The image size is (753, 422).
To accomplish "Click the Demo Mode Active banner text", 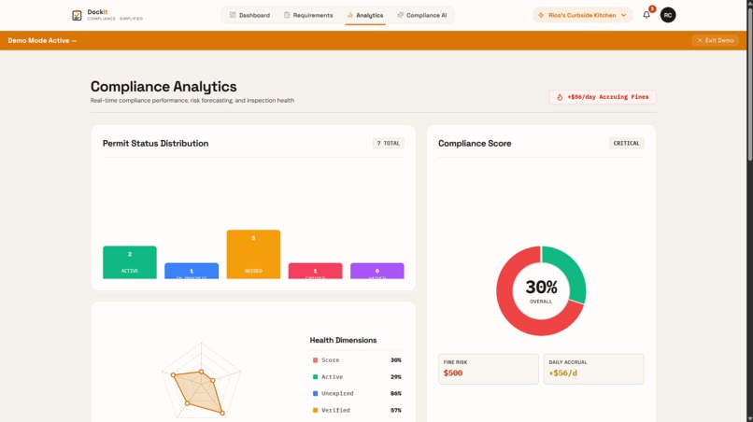I will (42, 40).
